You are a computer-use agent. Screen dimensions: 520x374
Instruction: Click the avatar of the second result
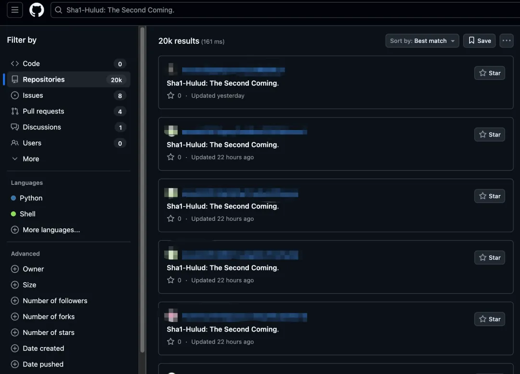point(171,131)
